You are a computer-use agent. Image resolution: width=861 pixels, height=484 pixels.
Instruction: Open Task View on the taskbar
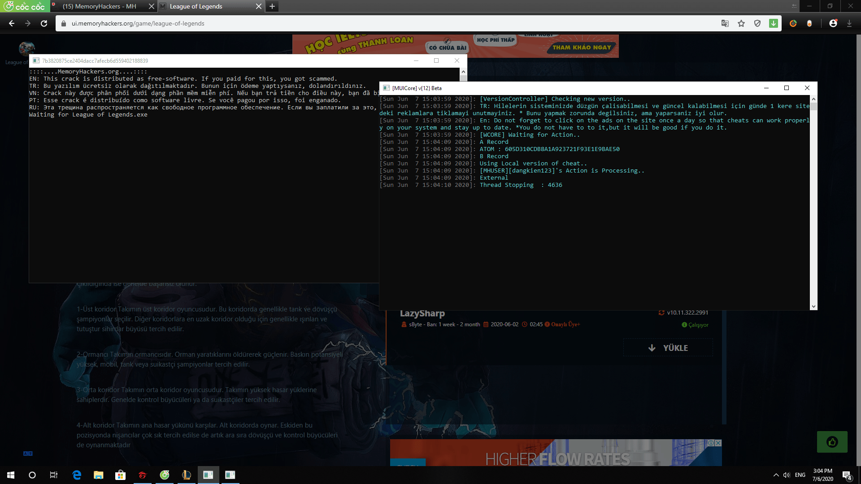(54, 475)
